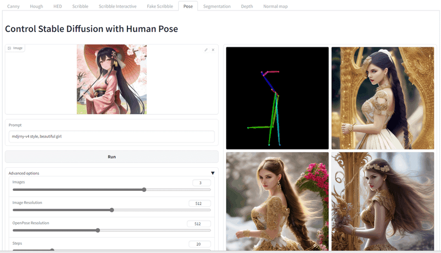Click the Run button
Screen dimensions: 441x253
point(112,157)
